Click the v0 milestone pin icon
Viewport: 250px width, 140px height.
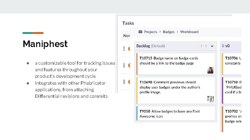click(x=222, y=46)
